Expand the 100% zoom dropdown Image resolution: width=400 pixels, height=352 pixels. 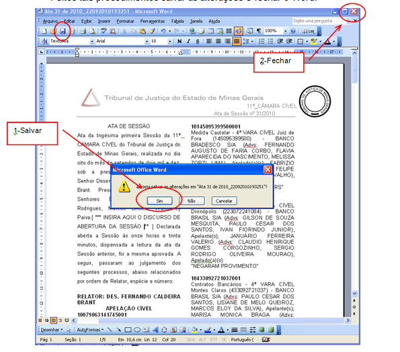coord(286,31)
